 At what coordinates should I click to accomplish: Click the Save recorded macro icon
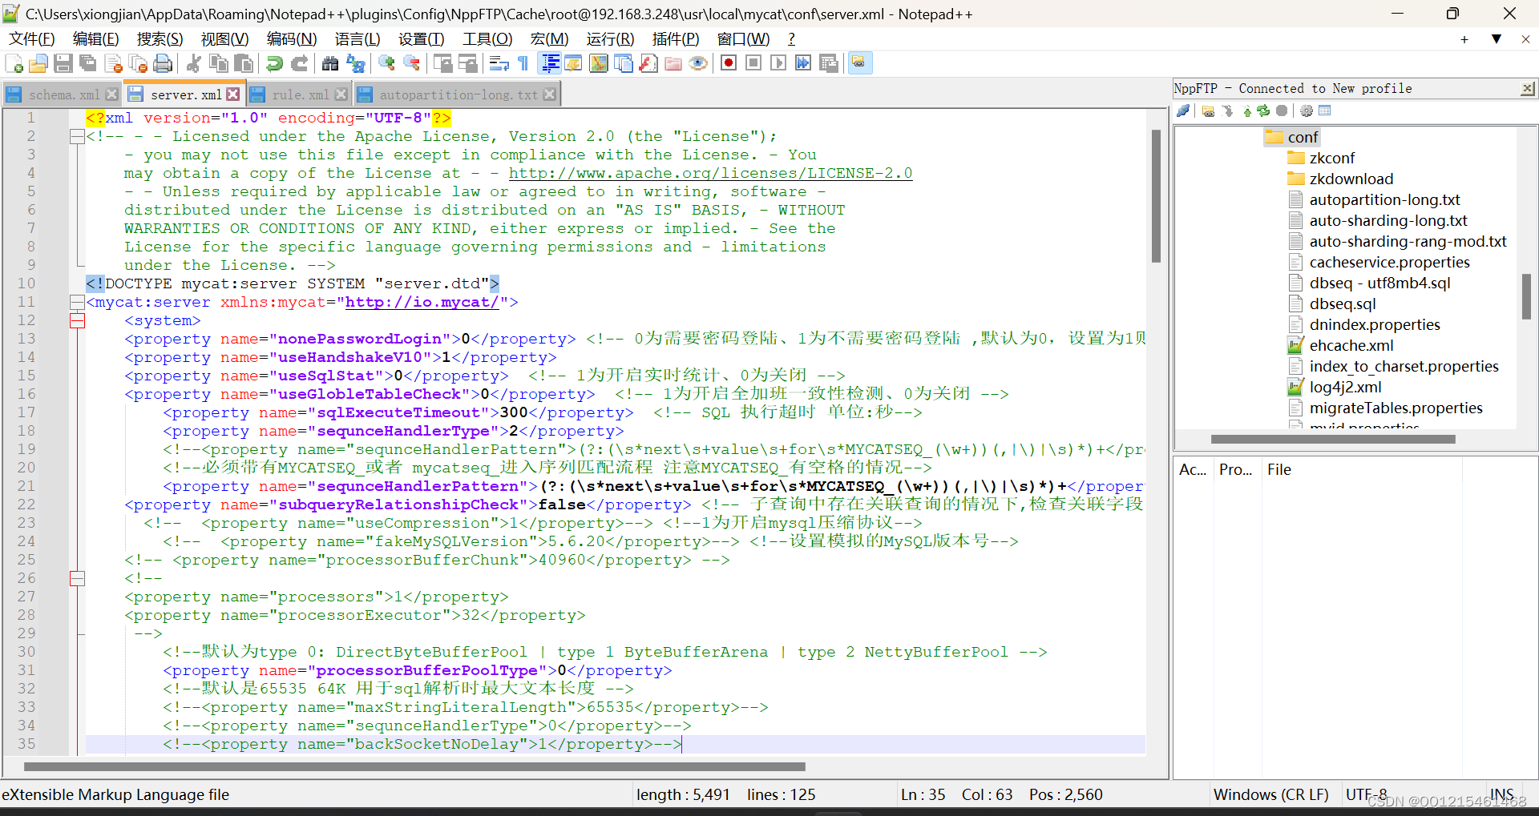coord(829,63)
